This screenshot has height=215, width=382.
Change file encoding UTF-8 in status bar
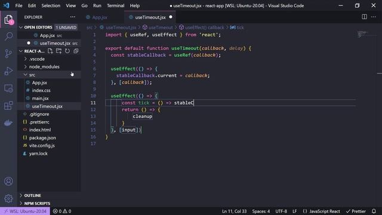[x=281, y=211]
